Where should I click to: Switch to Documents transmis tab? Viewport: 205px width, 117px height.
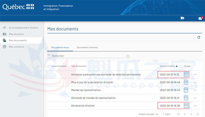[x=87, y=48]
